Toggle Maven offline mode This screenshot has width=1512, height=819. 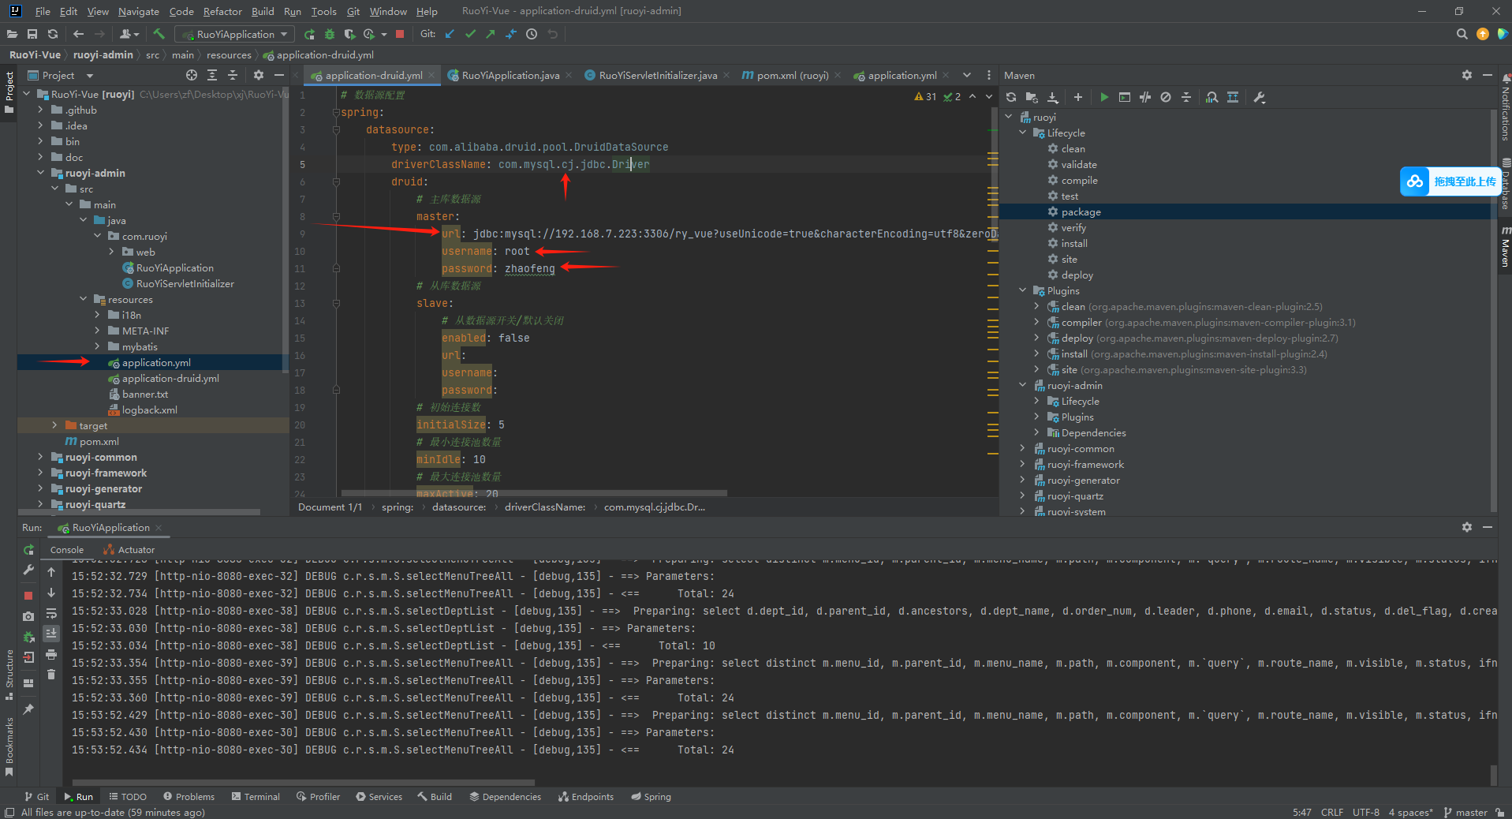click(x=1145, y=97)
